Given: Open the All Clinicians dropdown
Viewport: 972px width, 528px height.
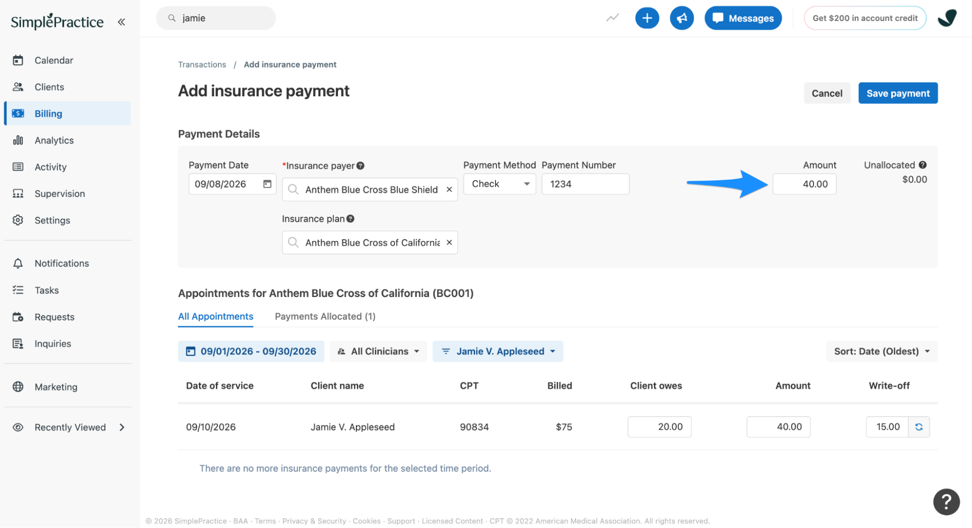Looking at the screenshot, I should [378, 352].
